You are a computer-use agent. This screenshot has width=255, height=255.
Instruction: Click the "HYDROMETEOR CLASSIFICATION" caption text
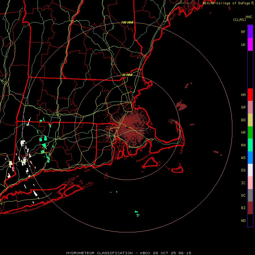(99, 253)
